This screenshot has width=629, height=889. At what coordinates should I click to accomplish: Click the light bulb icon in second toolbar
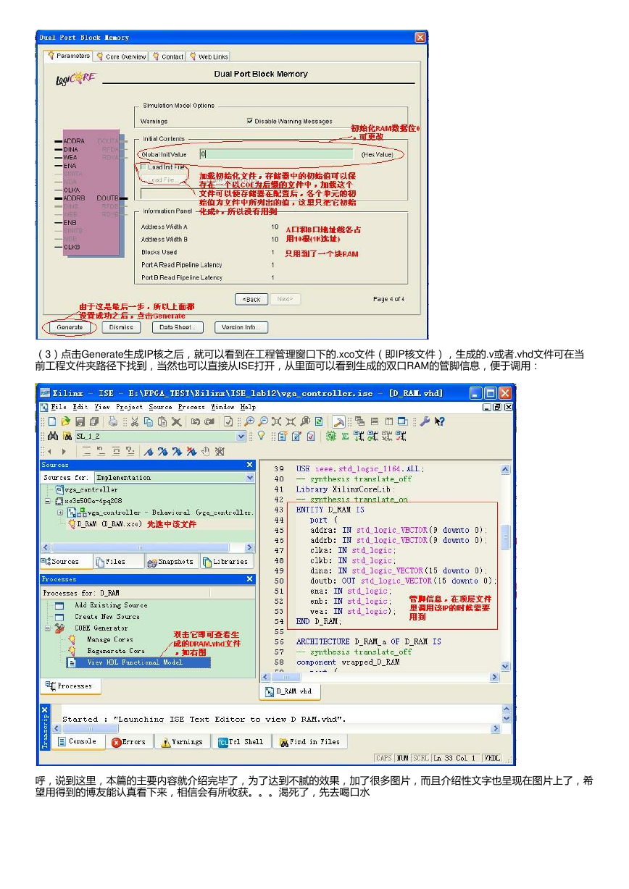coord(261,436)
